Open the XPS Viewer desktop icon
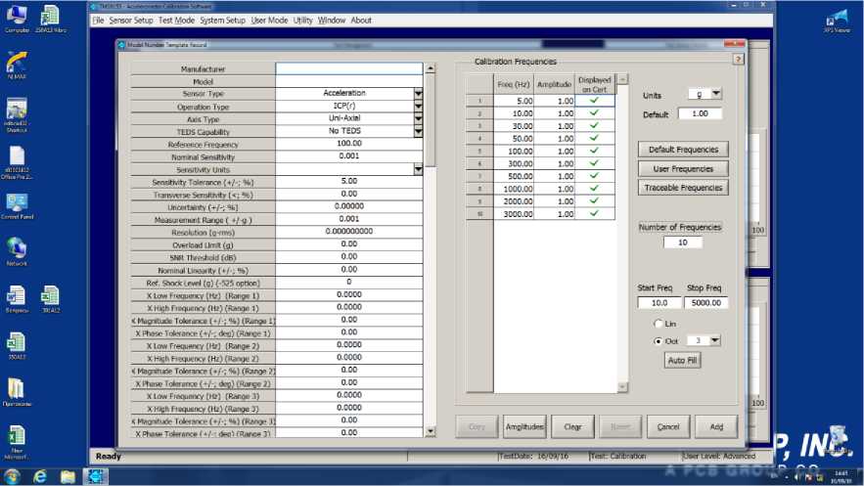This screenshot has width=864, height=486. (837, 18)
